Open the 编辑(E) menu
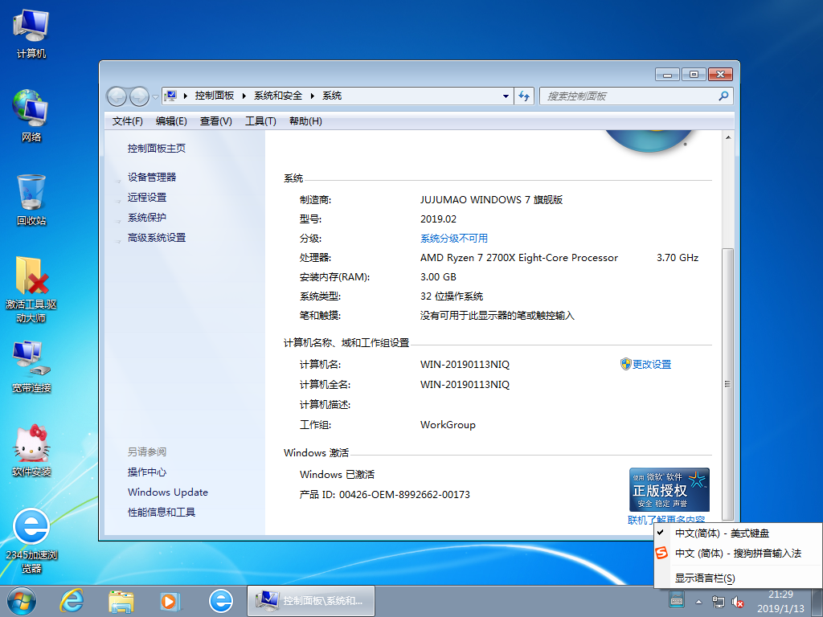The image size is (823, 617). pyautogui.click(x=171, y=121)
